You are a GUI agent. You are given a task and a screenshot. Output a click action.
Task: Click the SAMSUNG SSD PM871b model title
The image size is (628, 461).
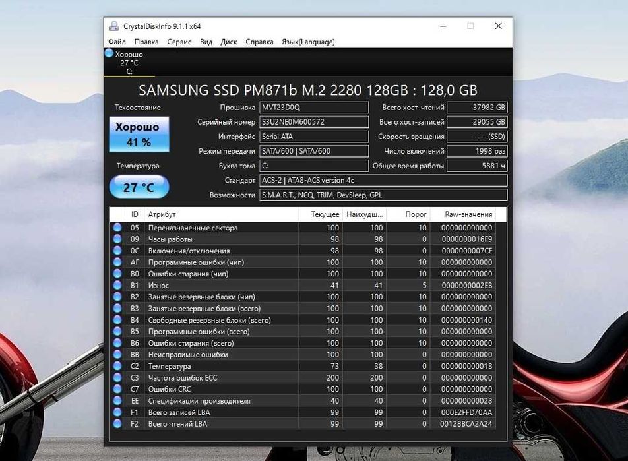click(308, 90)
